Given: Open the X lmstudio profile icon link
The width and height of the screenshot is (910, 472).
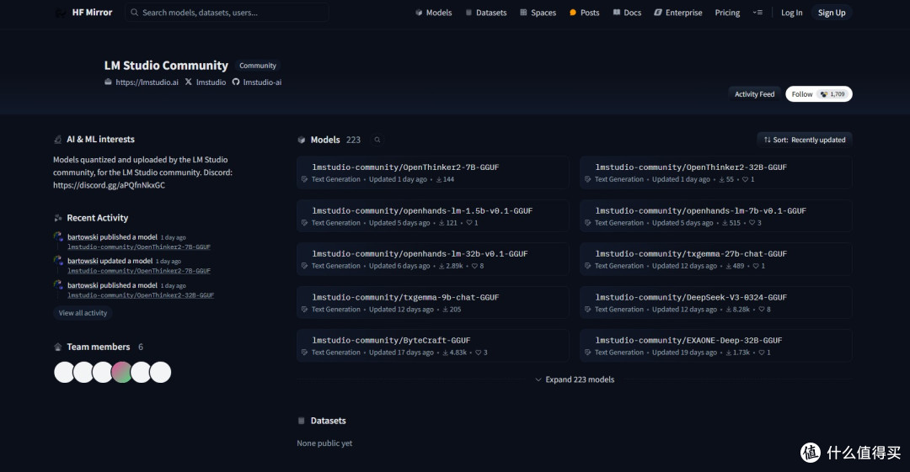Looking at the screenshot, I should [x=188, y=82].
